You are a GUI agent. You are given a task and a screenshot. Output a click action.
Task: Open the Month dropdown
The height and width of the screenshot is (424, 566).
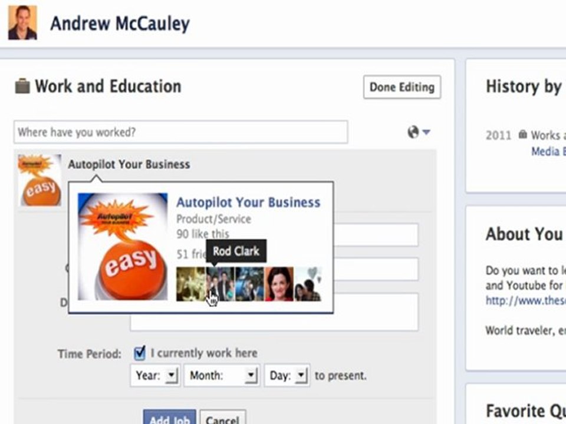pos(221,376)
